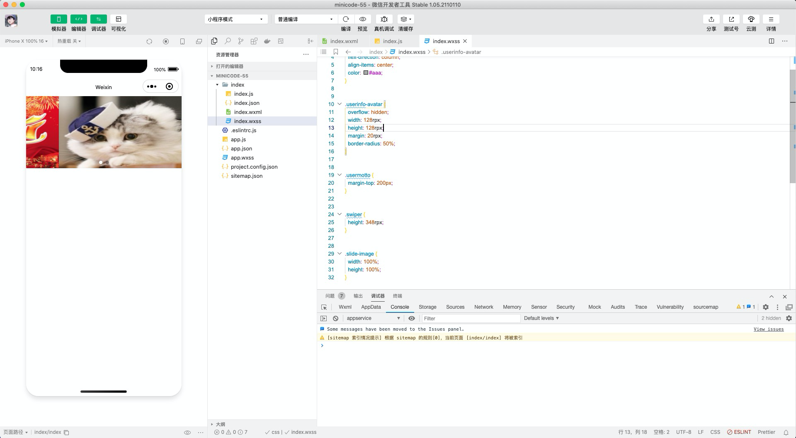Click the #aaa color swatch in code
The width and height of the screenshot is (796, 438).
click(366, 73)
